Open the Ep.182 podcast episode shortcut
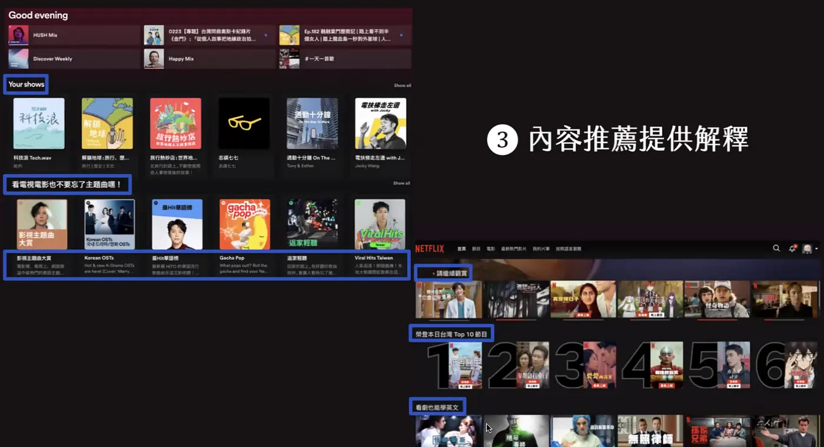824x447 pixels. pos(345,35)
